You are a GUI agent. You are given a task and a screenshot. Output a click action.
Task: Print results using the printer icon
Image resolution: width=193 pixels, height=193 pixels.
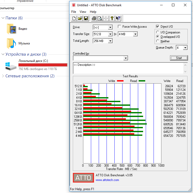(x=94, y=18)
